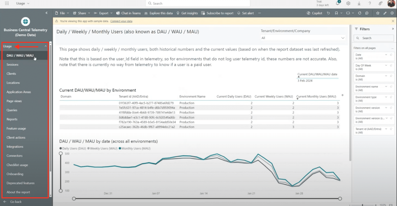Click Set alert
397x206 pixels.
point(245,13)
